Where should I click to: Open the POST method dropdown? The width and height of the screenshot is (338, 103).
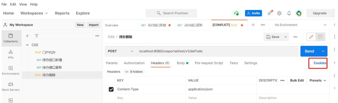(x=121, y=51)
